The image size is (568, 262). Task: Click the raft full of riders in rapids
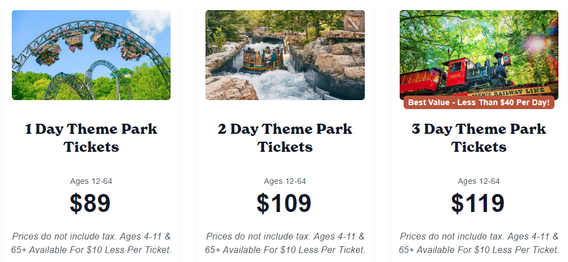click(x=262, y=59)
